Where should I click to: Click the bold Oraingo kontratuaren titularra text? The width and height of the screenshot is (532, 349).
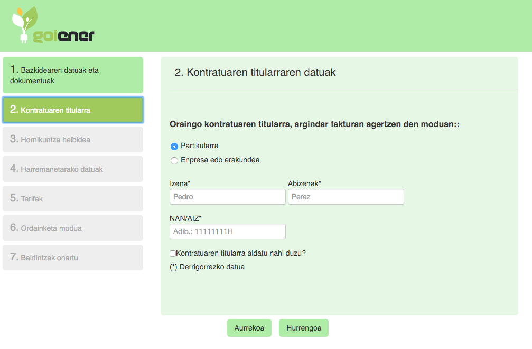point(314,124)
